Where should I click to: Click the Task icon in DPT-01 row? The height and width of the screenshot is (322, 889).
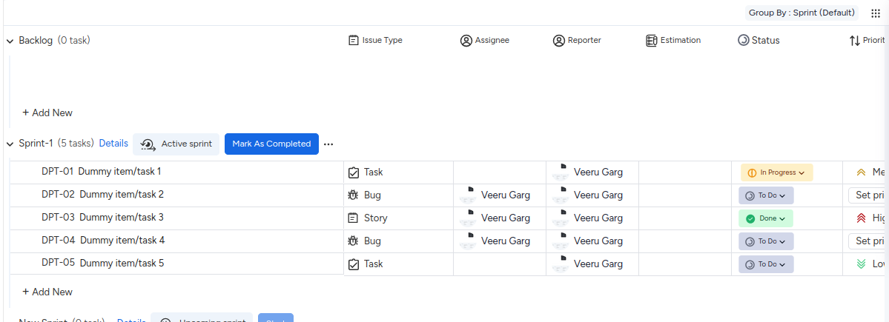354,172
